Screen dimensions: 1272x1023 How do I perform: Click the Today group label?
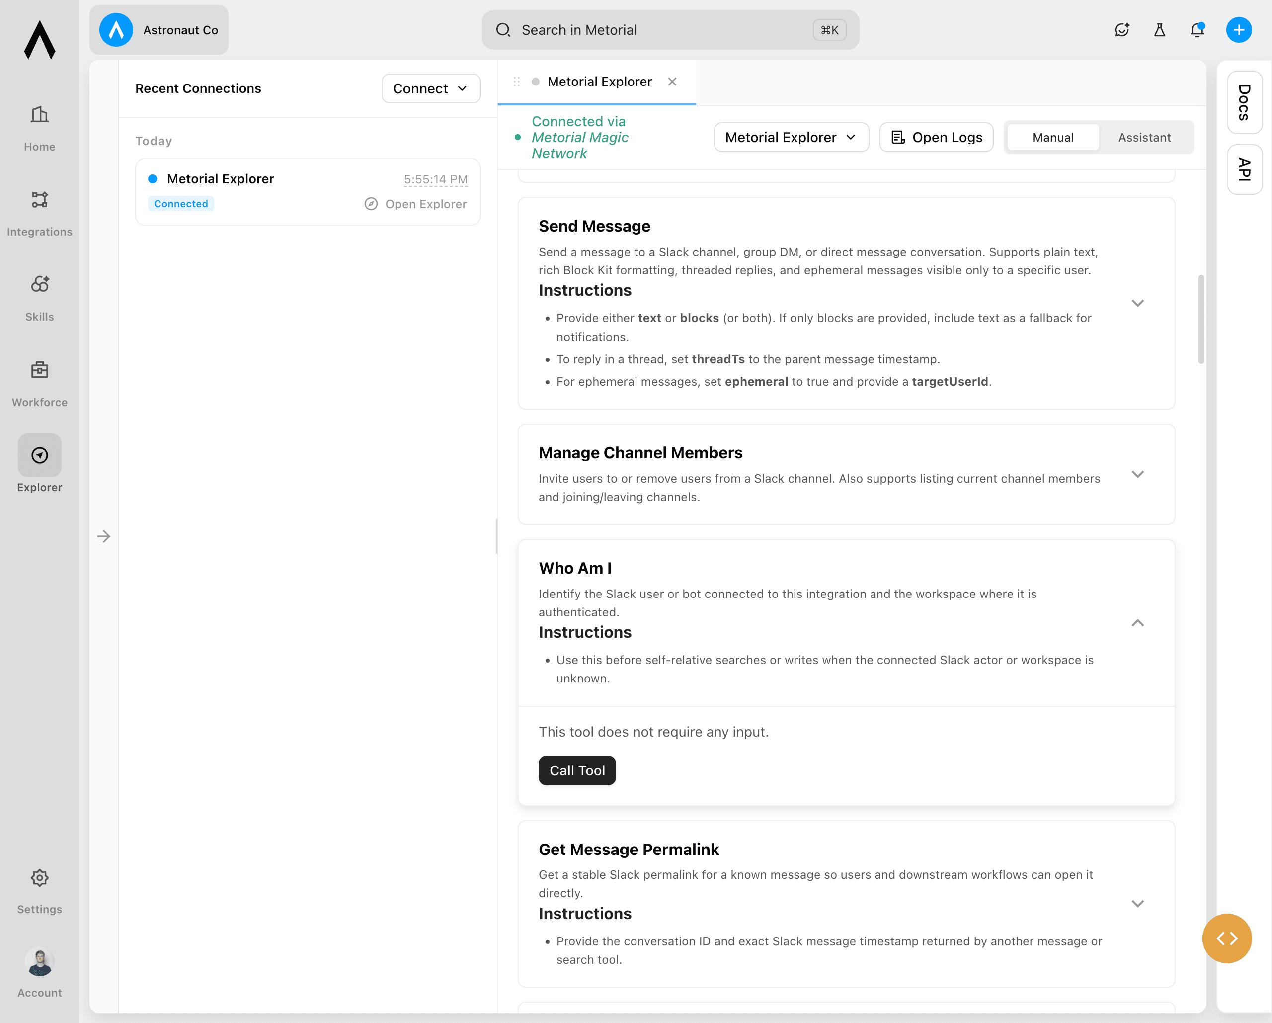(154, 141)
